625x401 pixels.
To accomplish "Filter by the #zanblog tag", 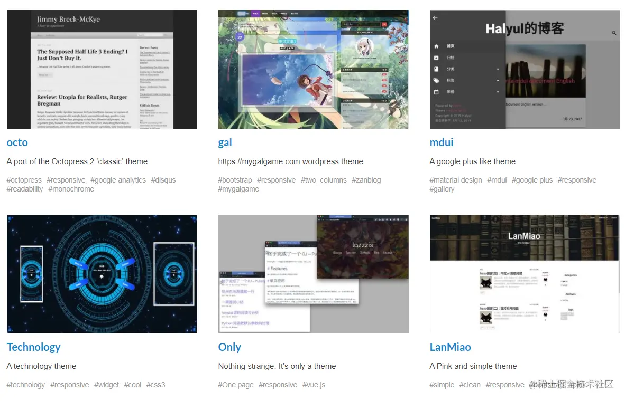I will 366,180.
